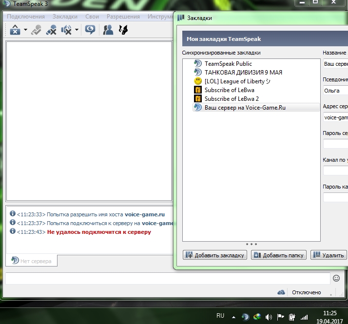The width and height of the screenshot is (348, 324).
Task: Click the subscribe to channels eye icon
Action: tap(90, 30)
